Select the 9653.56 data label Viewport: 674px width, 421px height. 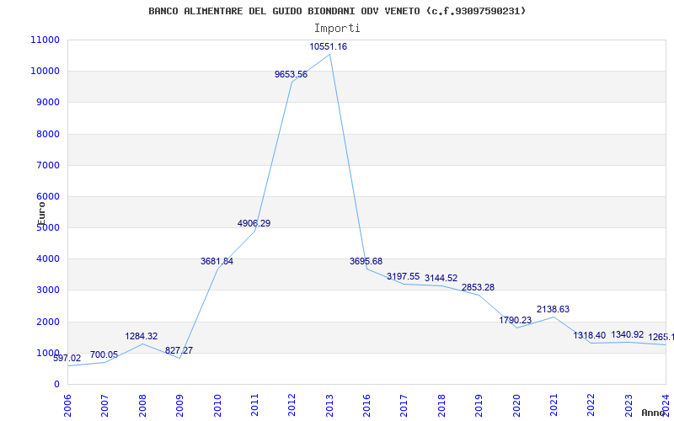tap(291, 74)
